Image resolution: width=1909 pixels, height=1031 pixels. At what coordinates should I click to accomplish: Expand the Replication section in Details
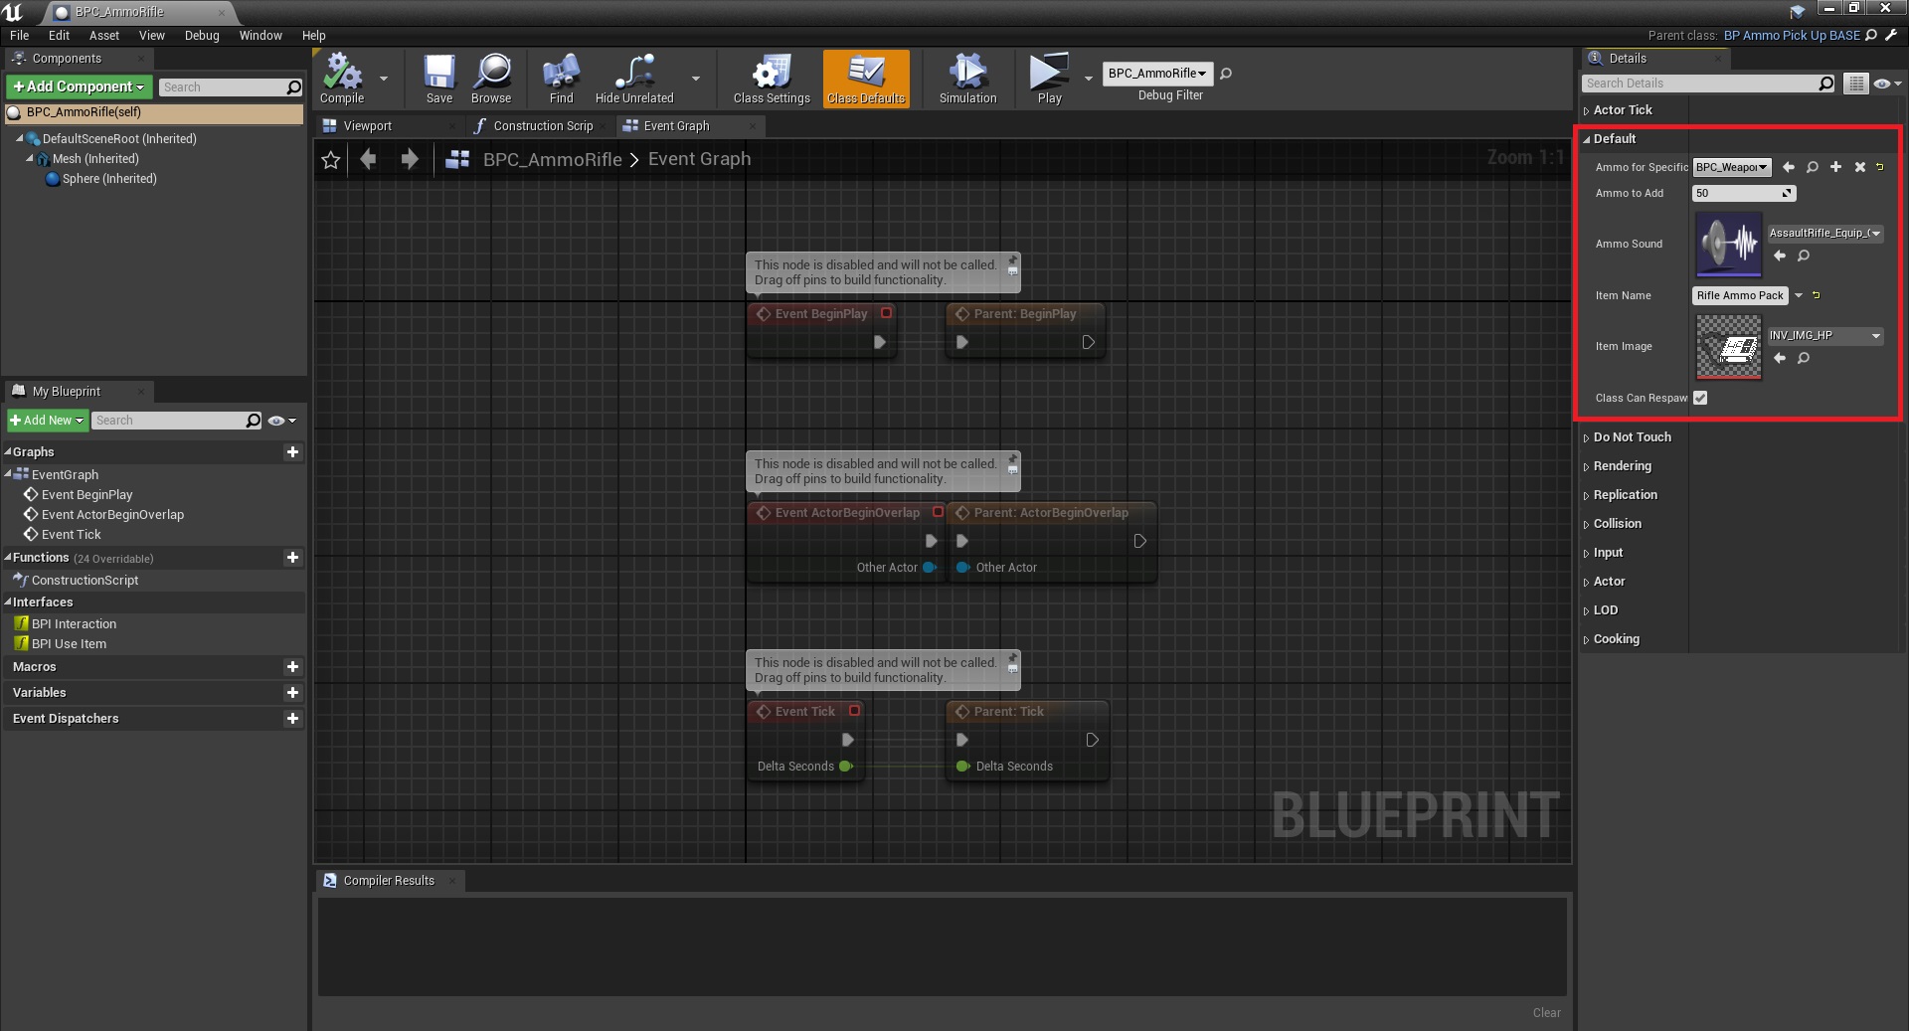(1625, 495)
